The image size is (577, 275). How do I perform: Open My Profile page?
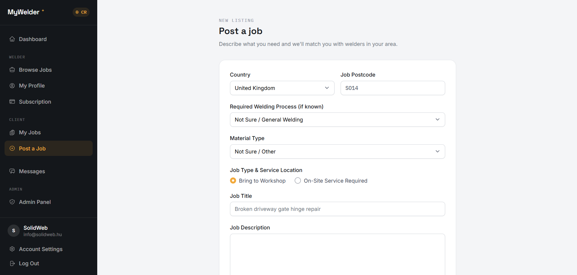click(49, 86)
